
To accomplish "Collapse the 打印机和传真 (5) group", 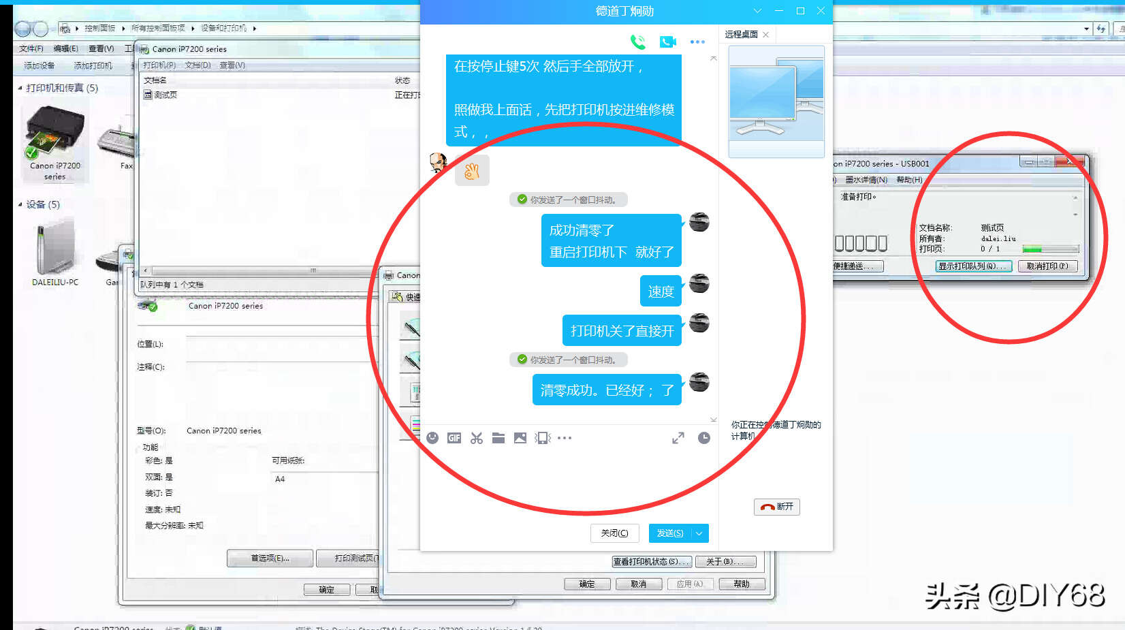I will pyautogui.click(x=20, y=88).
